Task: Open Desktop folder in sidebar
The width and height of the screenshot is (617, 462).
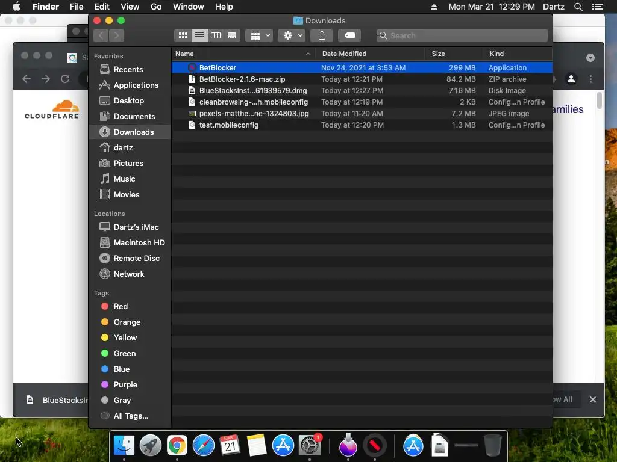Action: coord(130,100)
